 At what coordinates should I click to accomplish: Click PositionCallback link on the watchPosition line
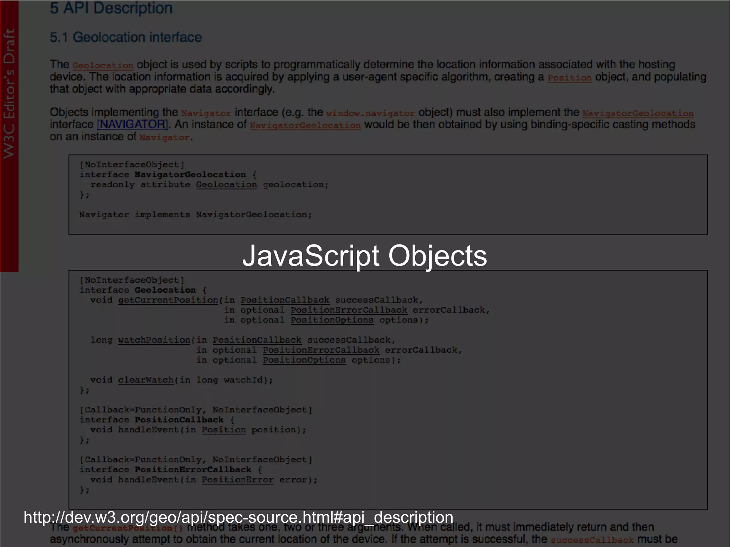click(x=257, y=340)
